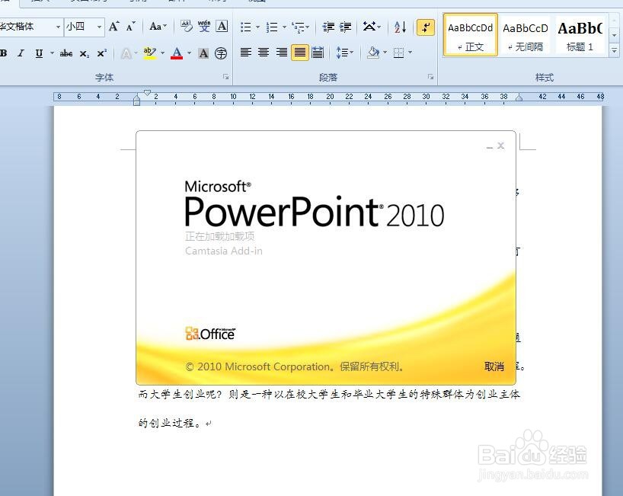Select the 正文 style

coord(471,35)
